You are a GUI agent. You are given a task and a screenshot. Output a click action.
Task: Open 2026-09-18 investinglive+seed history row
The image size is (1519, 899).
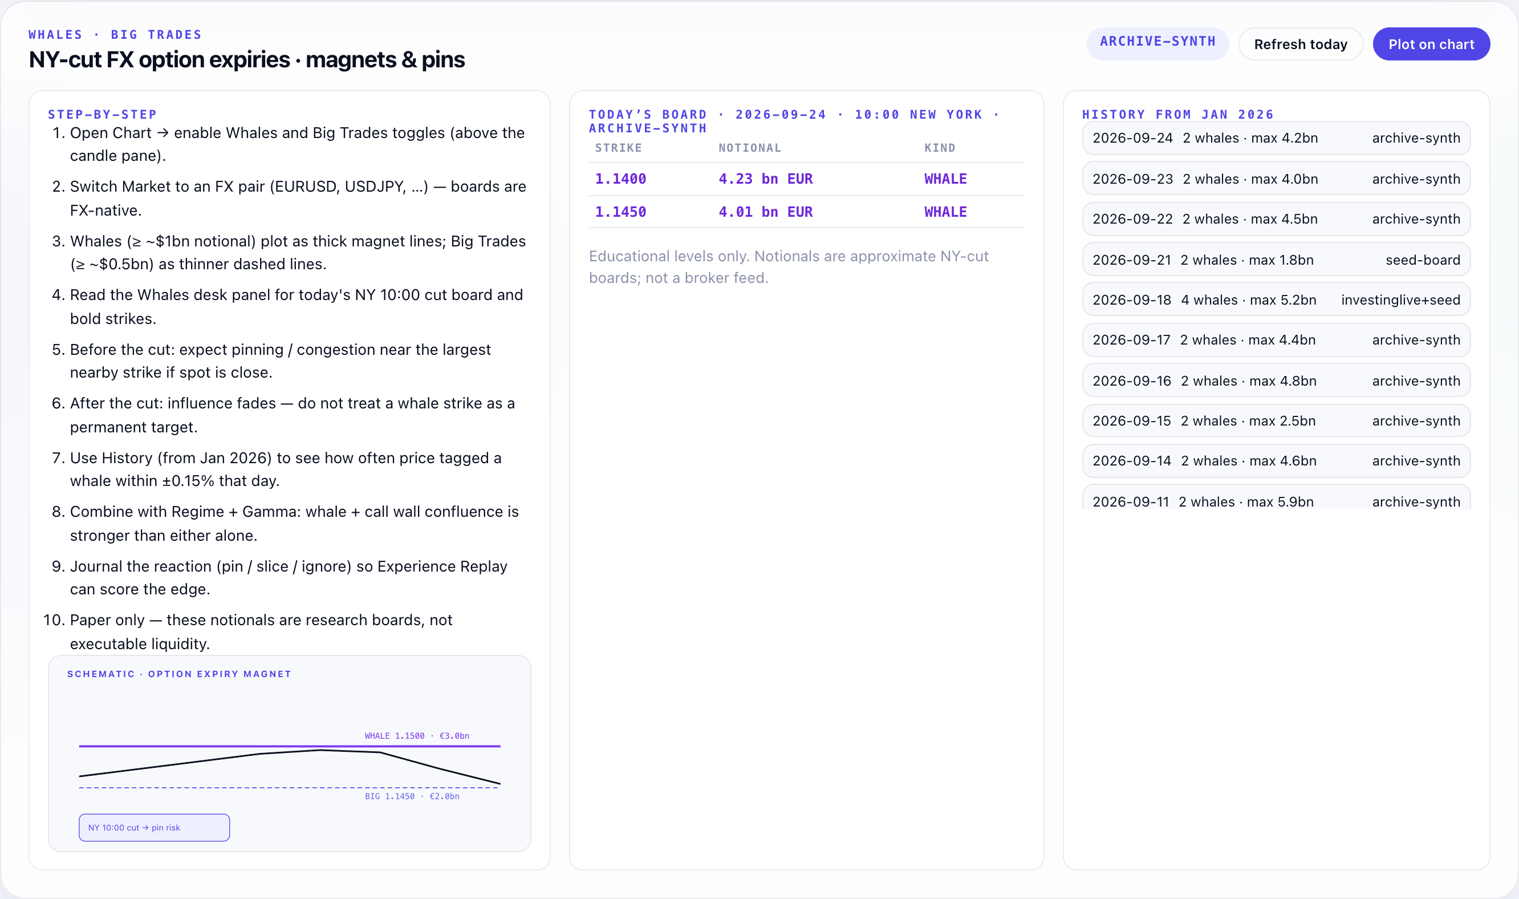click(x=1276, y=300)
